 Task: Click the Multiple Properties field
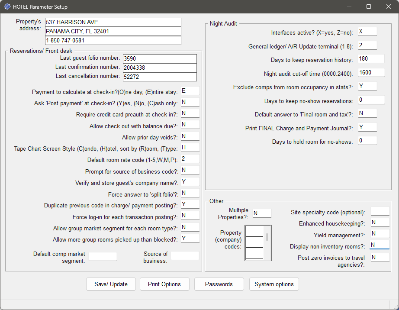262,213
